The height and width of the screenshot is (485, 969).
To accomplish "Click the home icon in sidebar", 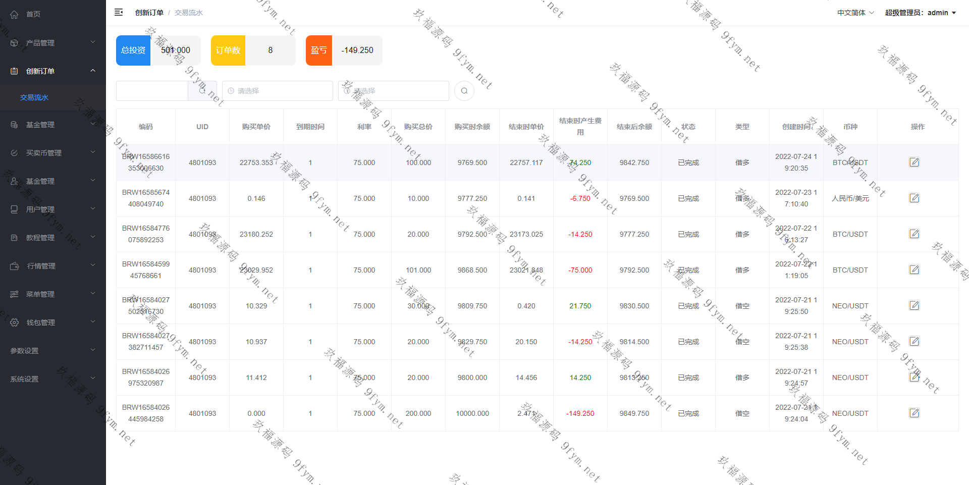I will [14, 14].
